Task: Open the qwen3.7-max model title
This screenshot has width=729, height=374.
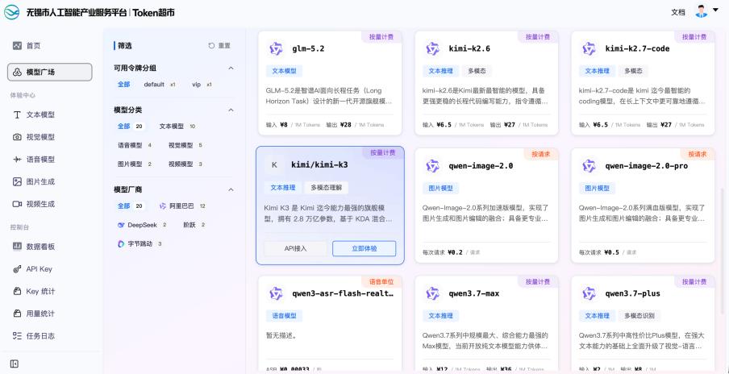Action: pos(473,293)
